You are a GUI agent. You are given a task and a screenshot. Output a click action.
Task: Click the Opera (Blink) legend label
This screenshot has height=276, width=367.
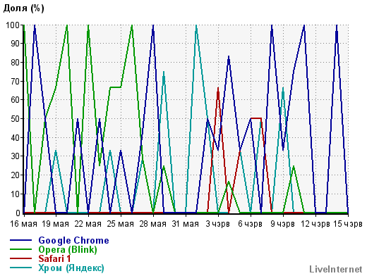[68, 250]
